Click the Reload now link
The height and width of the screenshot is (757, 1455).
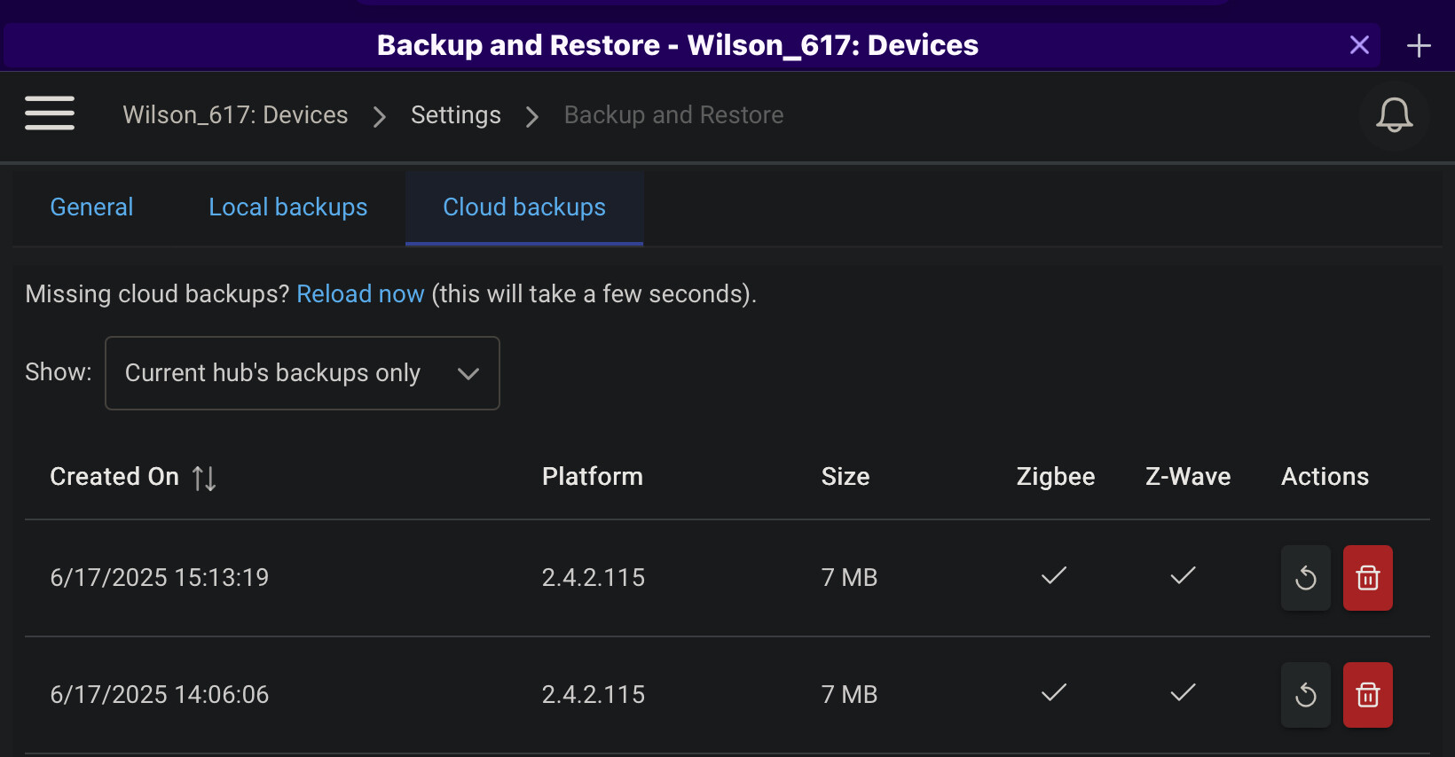click(360, 294)
